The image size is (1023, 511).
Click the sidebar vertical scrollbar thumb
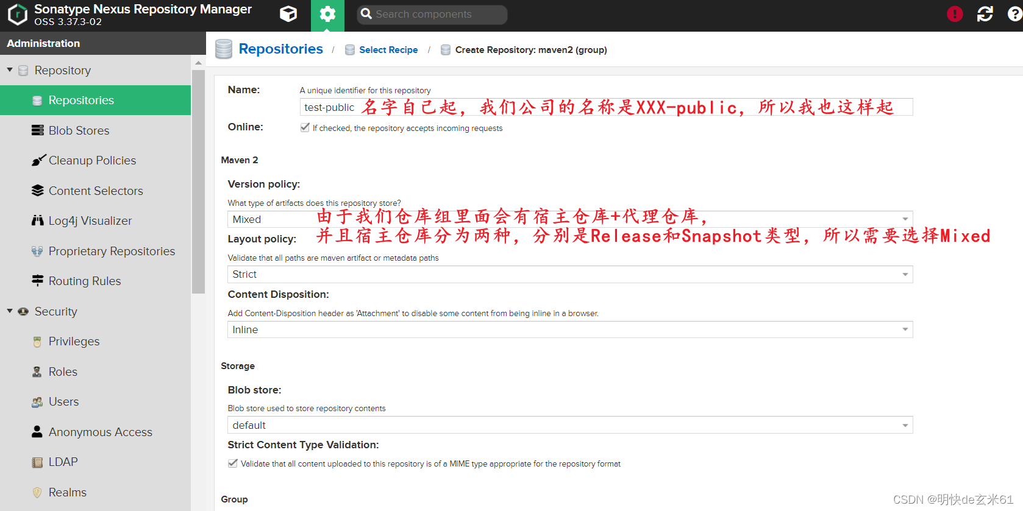pos(198,181)
